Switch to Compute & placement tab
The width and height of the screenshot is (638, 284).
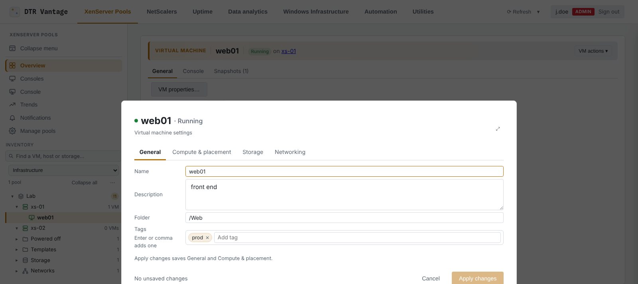[x=201, y=152]
